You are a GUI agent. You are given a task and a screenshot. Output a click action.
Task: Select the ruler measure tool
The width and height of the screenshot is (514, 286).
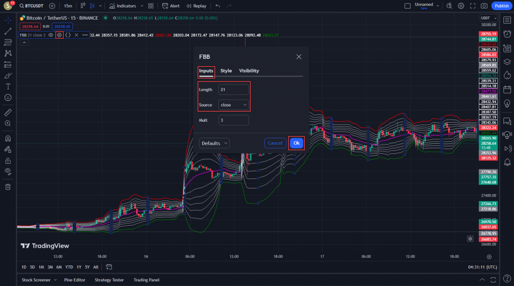[x=8, y=113]
